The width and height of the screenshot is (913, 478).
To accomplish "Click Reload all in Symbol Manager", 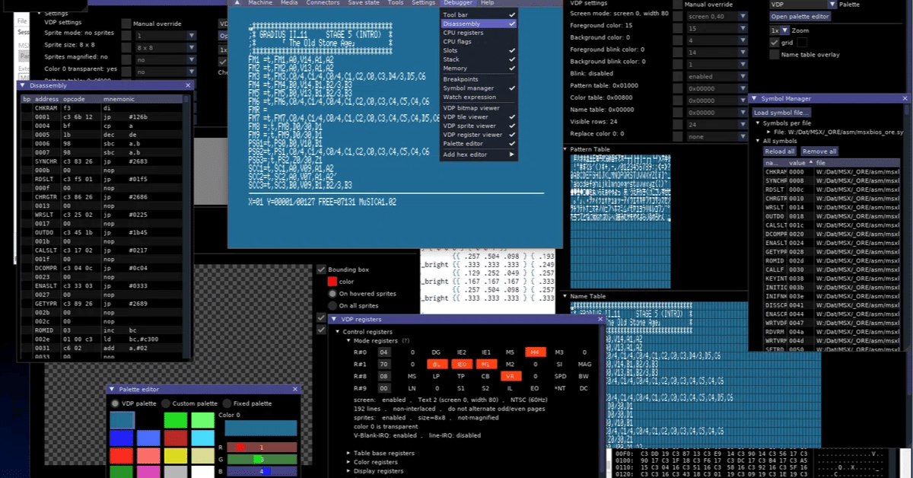I will pyautogui.click(x=778, y=151).
